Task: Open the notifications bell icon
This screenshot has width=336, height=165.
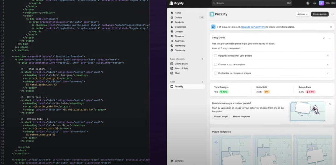Action: coord(315,3)
